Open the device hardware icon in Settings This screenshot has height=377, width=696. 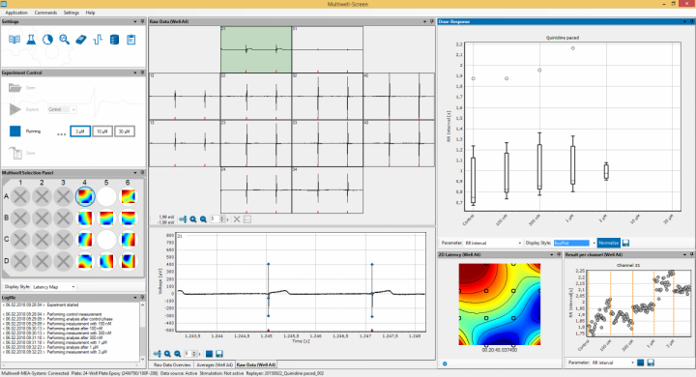click(x=81, y=40)
